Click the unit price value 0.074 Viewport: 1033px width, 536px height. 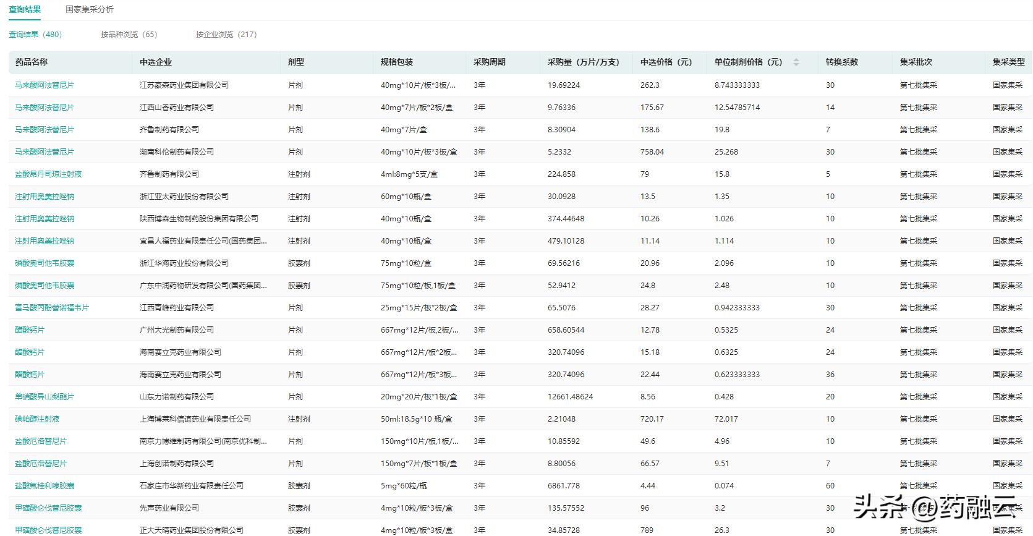[x=725, y=486]
